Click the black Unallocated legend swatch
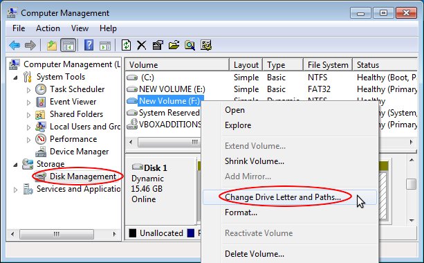This screenshot has width=424, height=263. 133,233
